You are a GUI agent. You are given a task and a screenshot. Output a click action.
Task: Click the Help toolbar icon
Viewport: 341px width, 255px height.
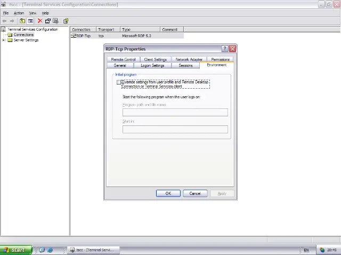(66, 21)
